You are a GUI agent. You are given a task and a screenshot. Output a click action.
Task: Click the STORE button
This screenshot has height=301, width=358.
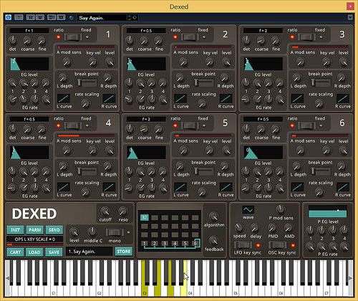point(124,252)
